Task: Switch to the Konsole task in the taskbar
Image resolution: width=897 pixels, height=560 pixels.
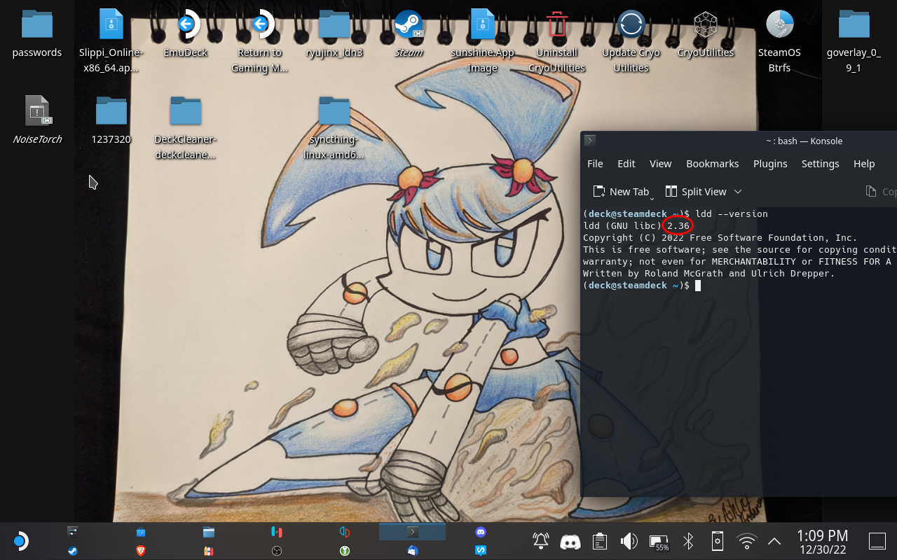Action: coord(412,532)
